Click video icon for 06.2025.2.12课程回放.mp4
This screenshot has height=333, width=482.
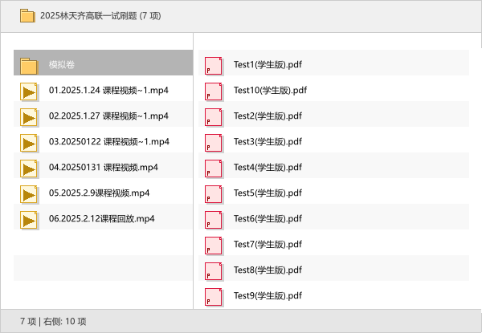pos(30,219)
